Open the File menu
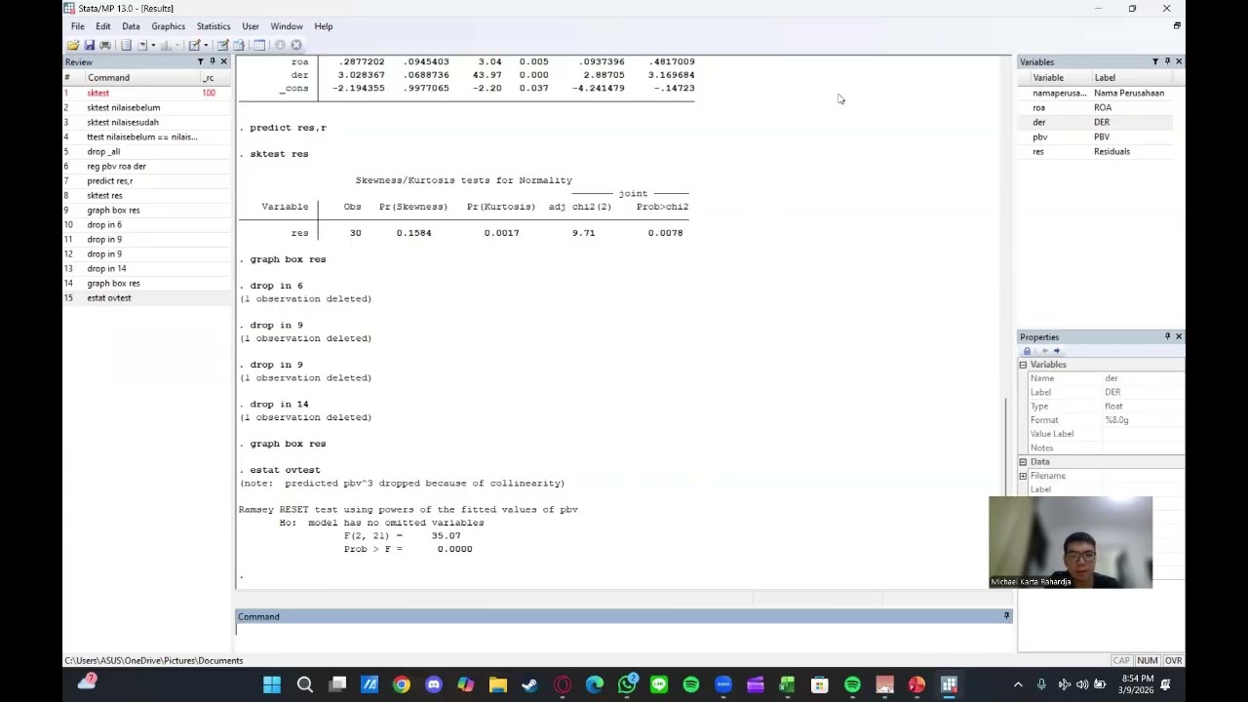 pos(77,26)
